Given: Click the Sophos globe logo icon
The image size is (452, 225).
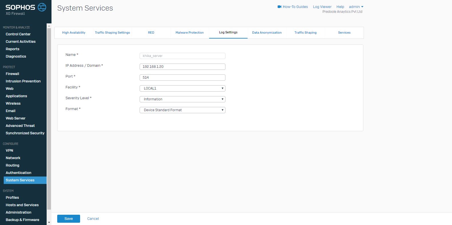Looking at the screenshot, I should [x=42, y=7].
